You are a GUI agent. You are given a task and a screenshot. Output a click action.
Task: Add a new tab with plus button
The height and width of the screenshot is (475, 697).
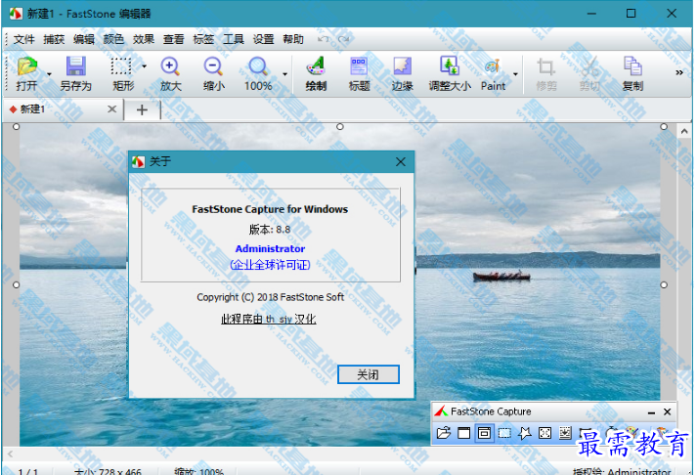tap(142, 109)
